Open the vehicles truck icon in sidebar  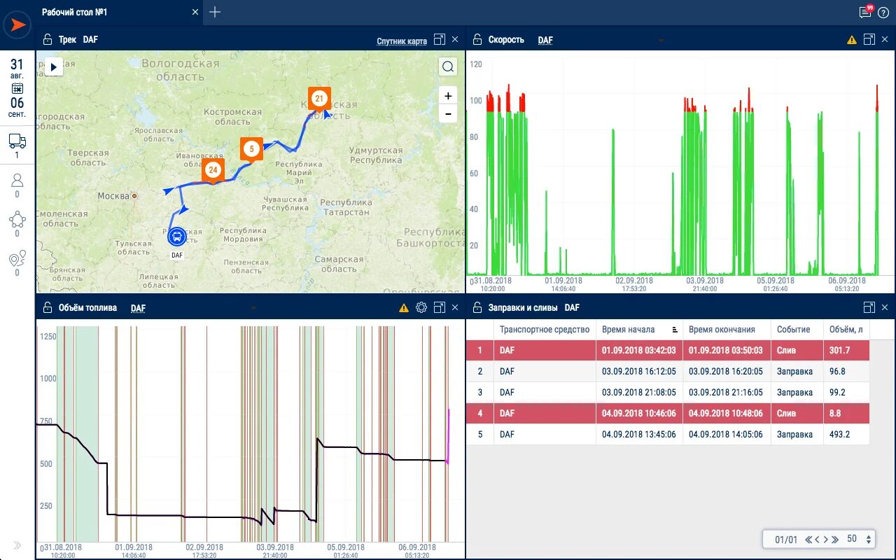click(x=17, y=141)
